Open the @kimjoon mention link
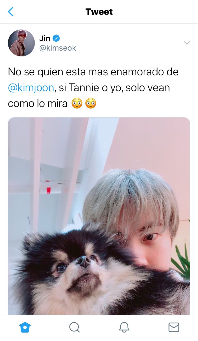The image size is (198, 341). (x=31, y=88)
